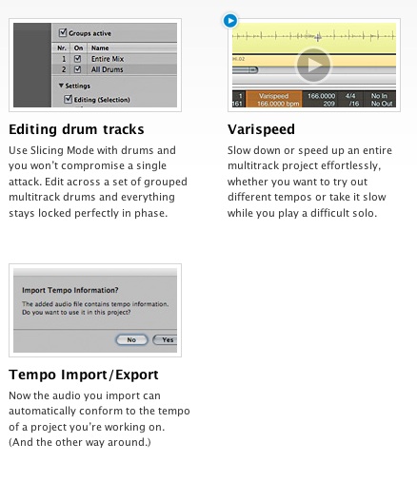
Task: Collapse the Settings disclosure triangle
Action: tap(61, 86)
